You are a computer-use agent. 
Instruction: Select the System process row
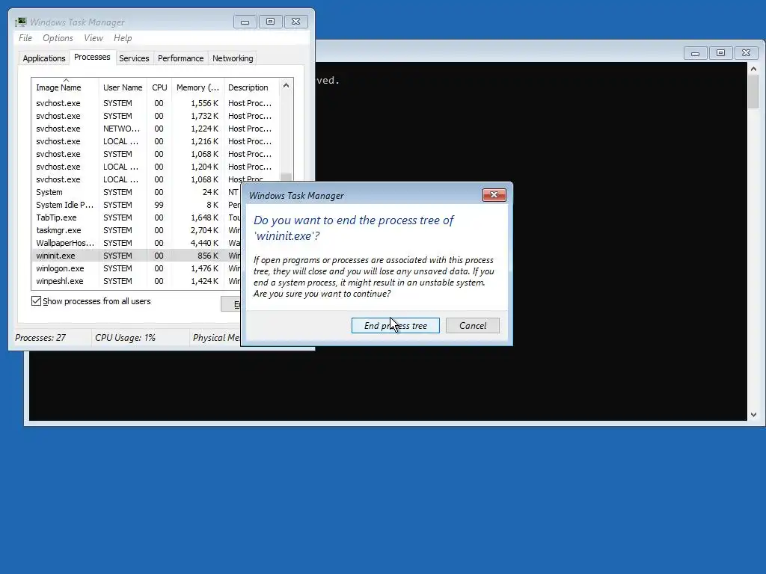point(138,192)
